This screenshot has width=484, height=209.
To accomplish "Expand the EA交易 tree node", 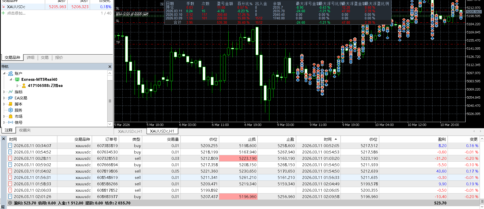I will click(x=4, y=98).
